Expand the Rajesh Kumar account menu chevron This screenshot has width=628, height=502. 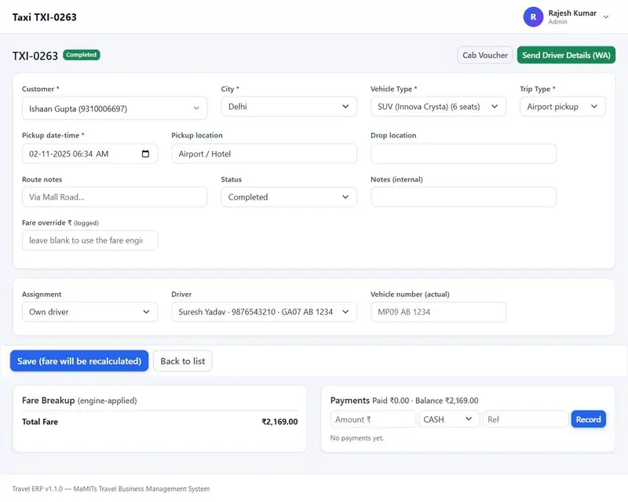[606, 16]
